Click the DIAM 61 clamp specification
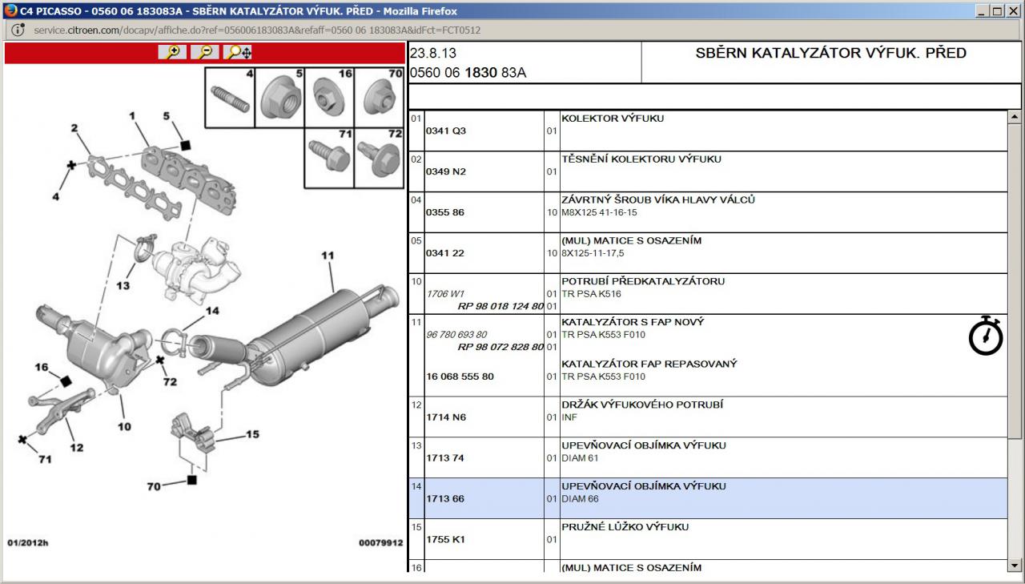This screenshot has width=1025, height=584. pyautogui.click(x=580, y=458)
